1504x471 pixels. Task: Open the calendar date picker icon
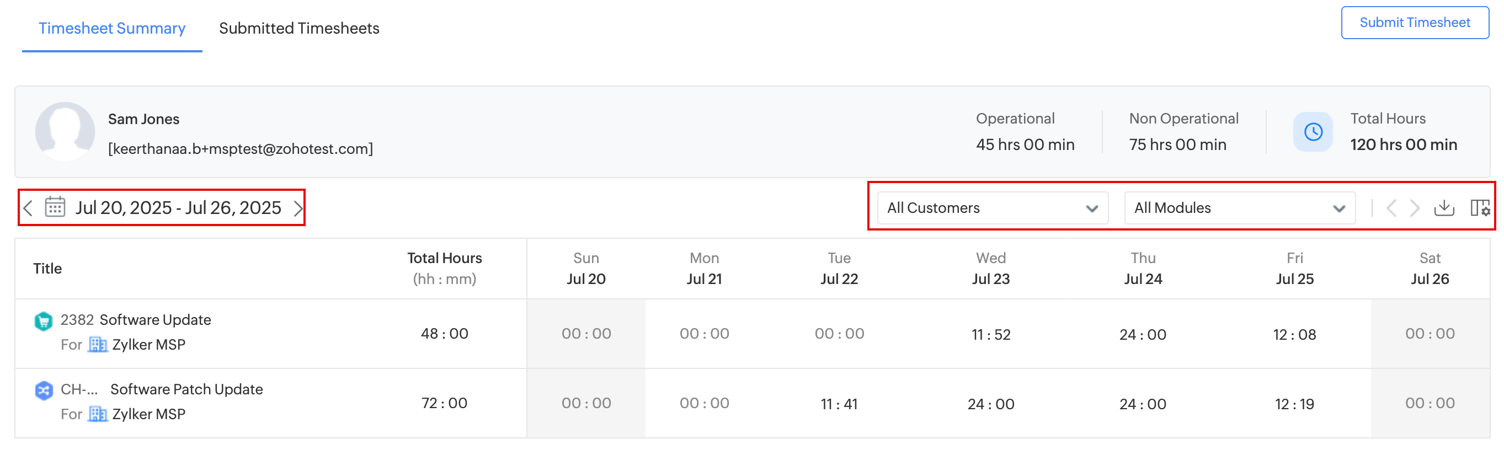(55, 207)
